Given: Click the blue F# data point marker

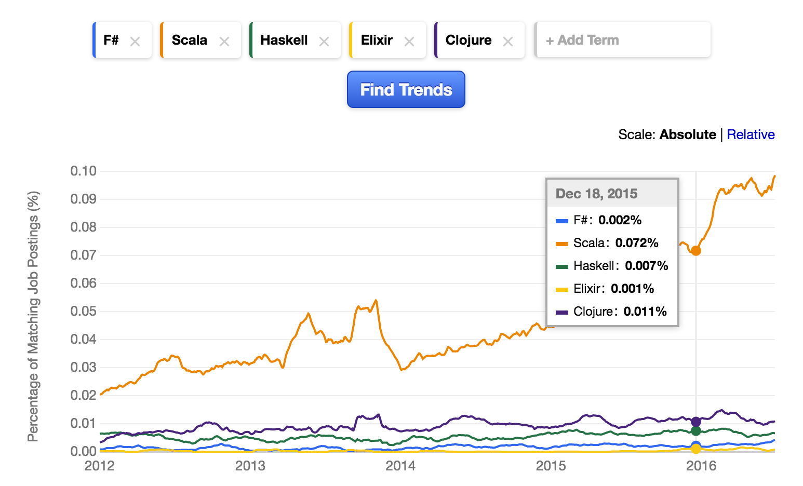Looking at the screenshot, I should pyautogui.click(x=696, y=445).
